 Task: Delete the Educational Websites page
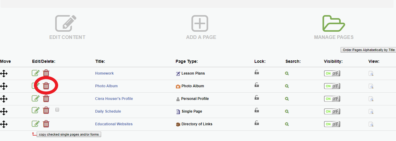click(46, 124)
